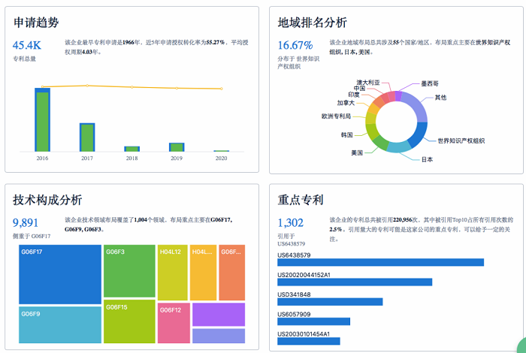Screen dimensions: 526x353
Task: Click the pink G06F12 treemap tile
Action: click(173, 321)
